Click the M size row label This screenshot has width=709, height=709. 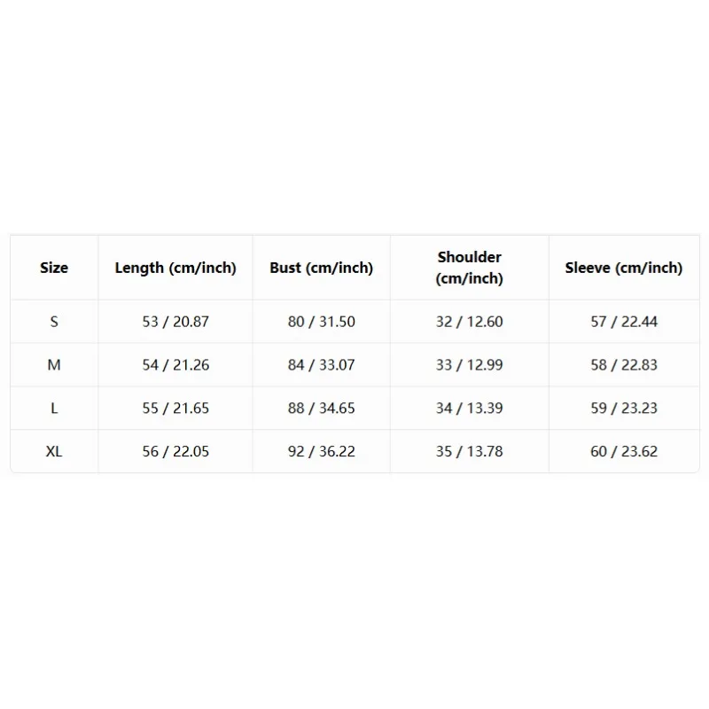click(x=54, y=365)
